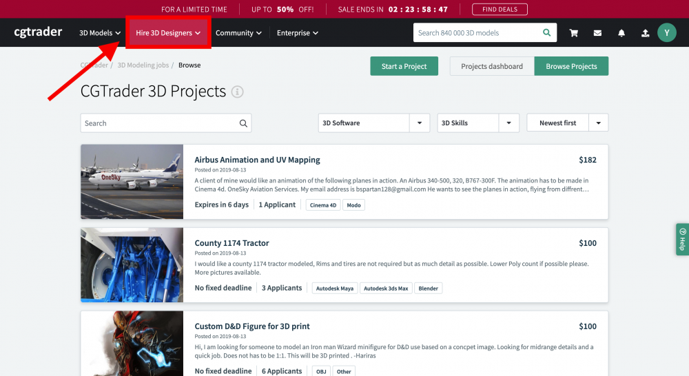Expand the 3D Models menu
The width and height of the screenshot is (689, 376).
(x=100, y=33)
